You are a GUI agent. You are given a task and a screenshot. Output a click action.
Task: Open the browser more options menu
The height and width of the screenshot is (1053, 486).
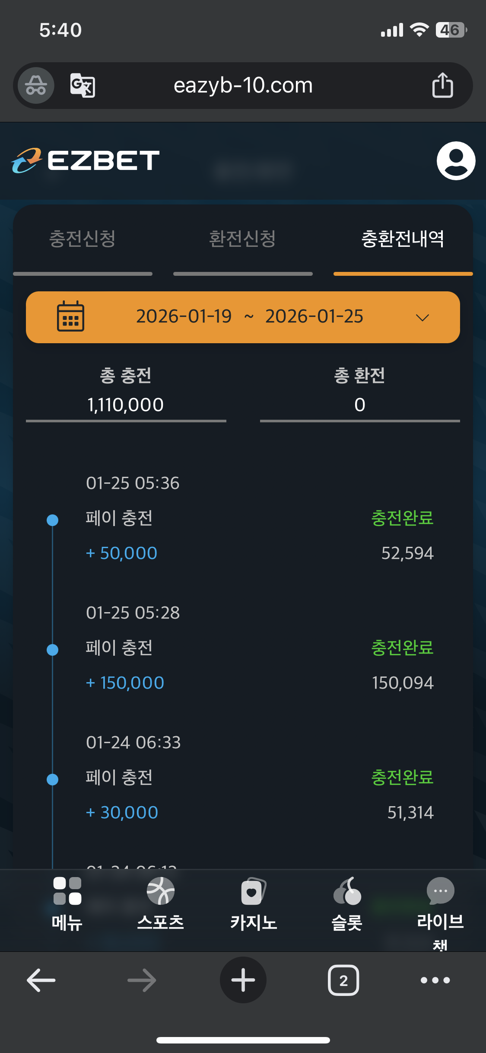click(x=435, y=980)
